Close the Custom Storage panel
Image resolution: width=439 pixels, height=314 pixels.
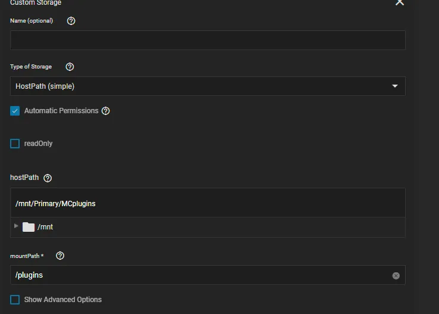(x=399, y=3)
